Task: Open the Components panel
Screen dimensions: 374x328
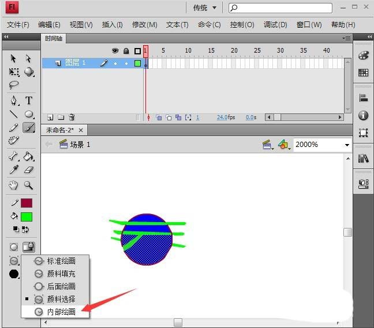Action: pos(363,183)
